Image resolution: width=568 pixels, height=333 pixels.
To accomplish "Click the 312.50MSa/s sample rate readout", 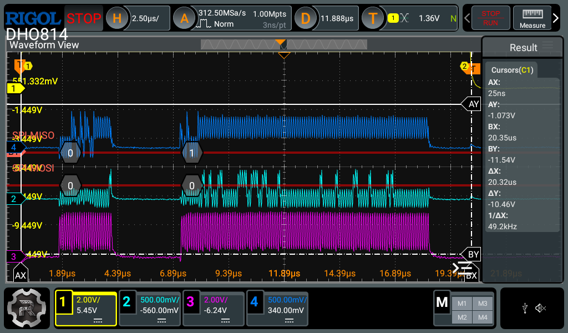I will pyautogui.click(x=222, y=13).
